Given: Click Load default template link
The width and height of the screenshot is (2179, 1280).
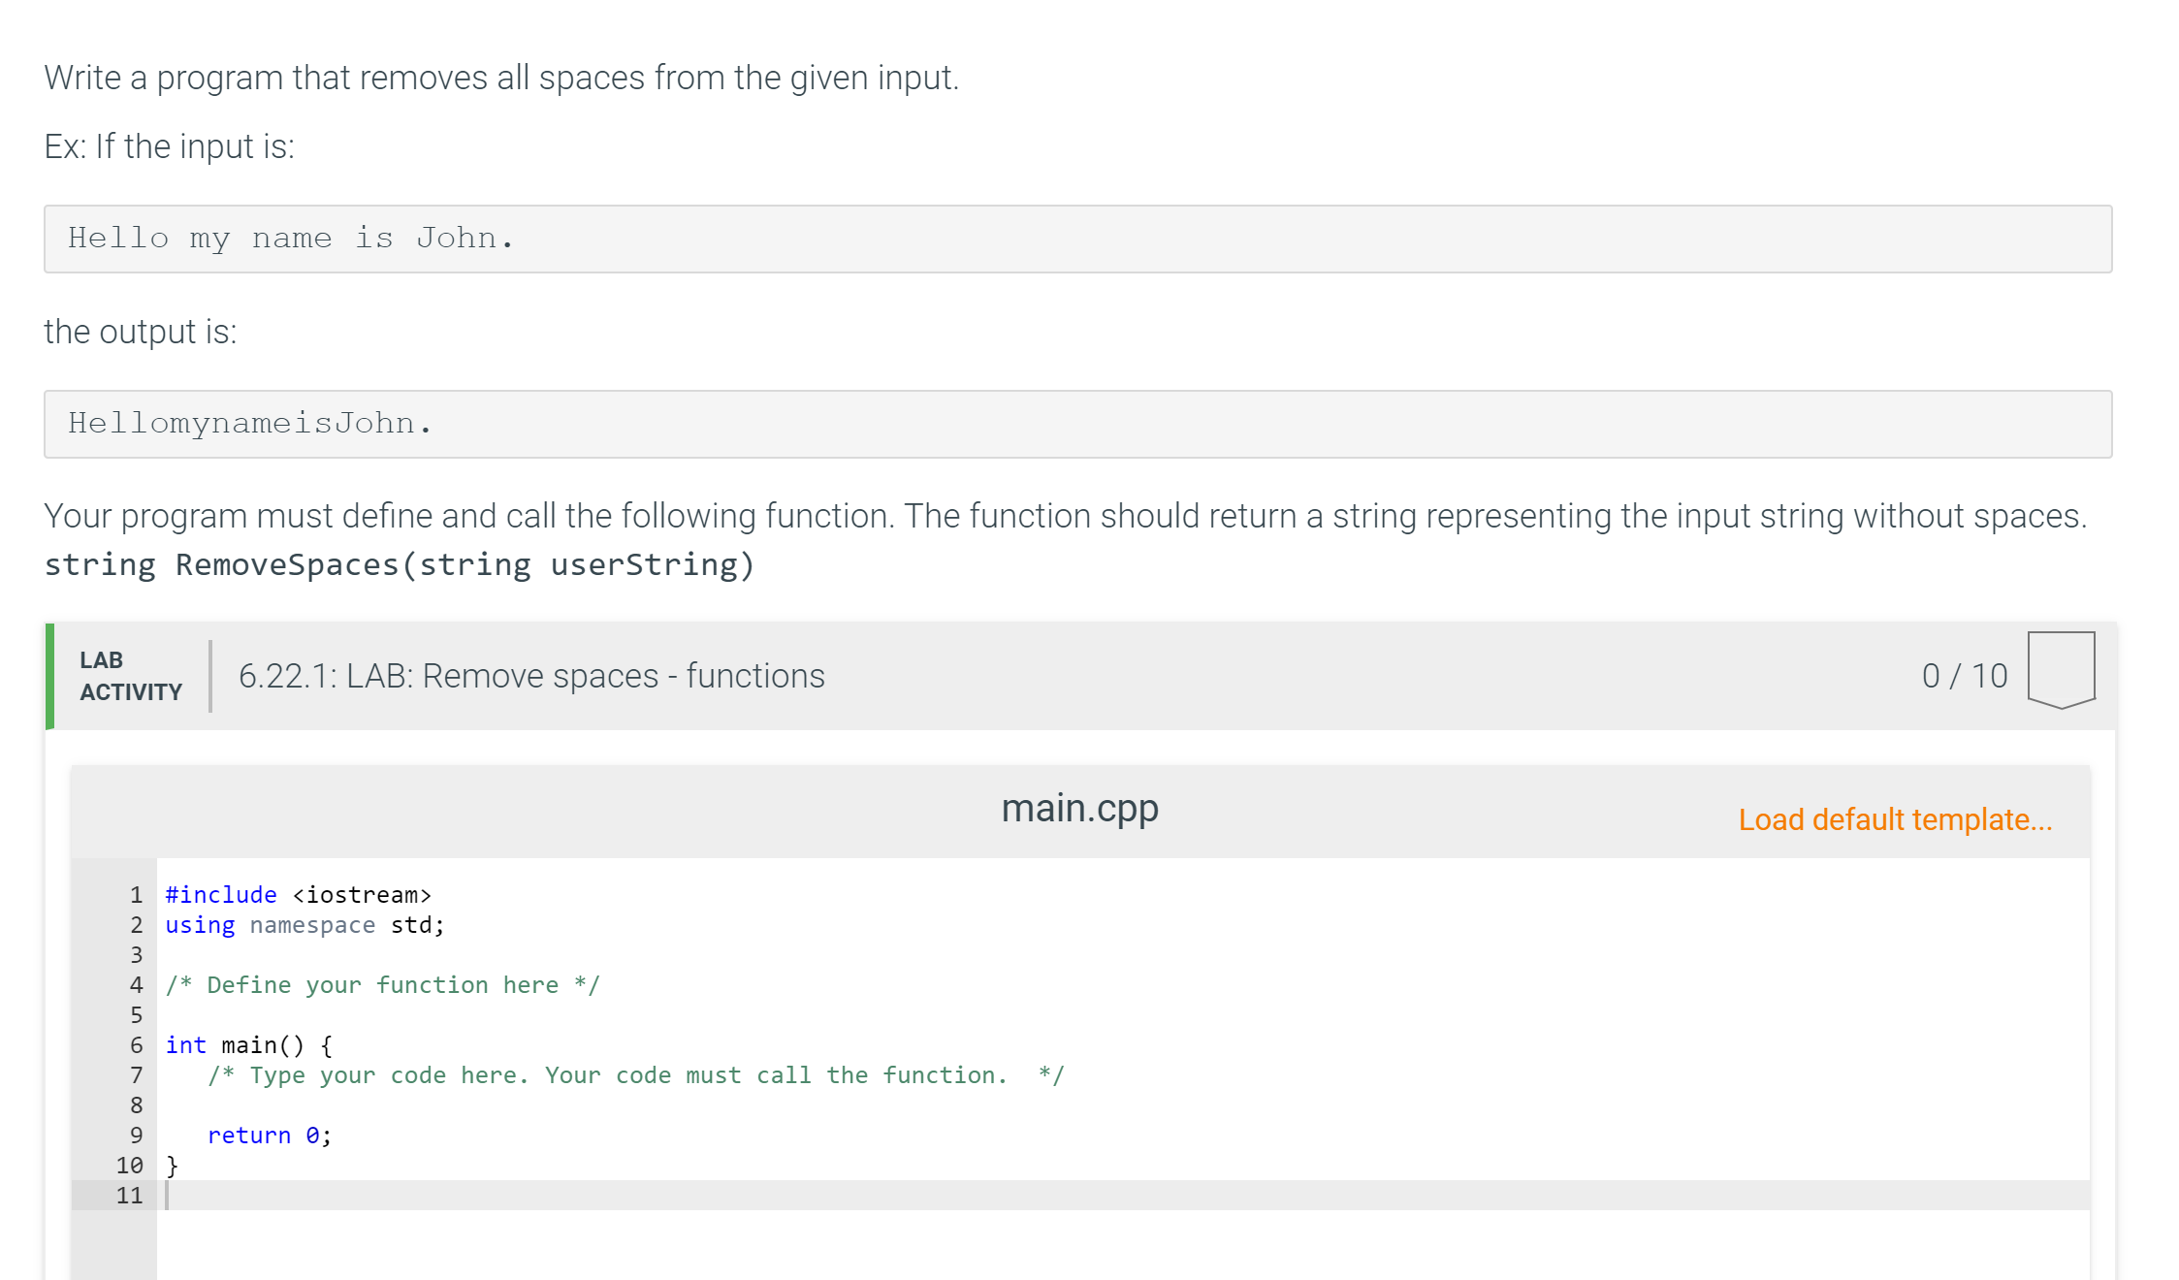Looking at the screenshot, I should [1897, 818].
